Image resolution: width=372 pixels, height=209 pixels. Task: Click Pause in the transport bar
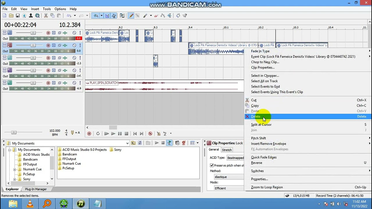pyautogui.click(x=120, y=134)
